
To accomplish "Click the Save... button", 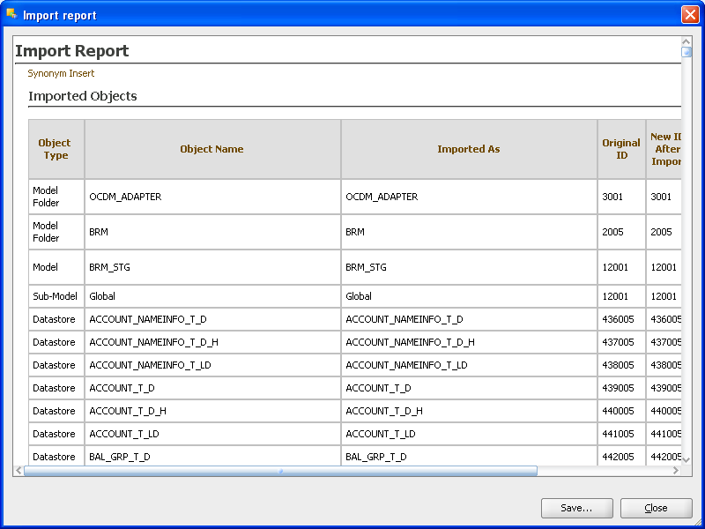I will point(577,508).
